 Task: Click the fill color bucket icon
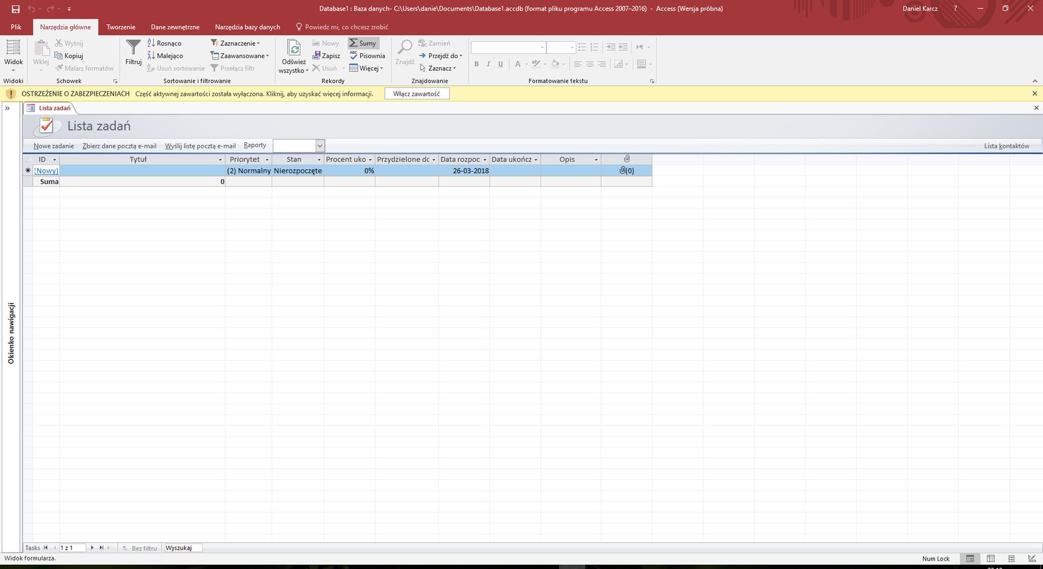tap(555, 64)
